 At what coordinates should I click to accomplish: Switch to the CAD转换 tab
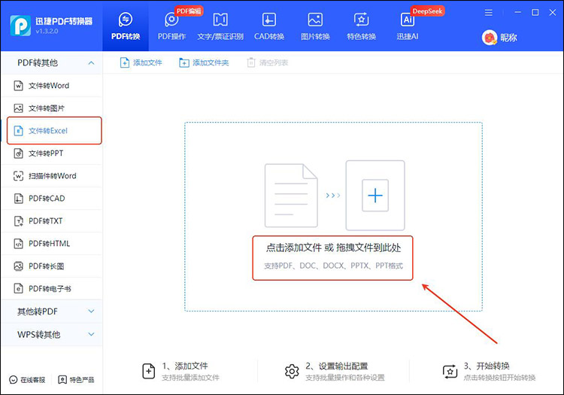(269, 26)
